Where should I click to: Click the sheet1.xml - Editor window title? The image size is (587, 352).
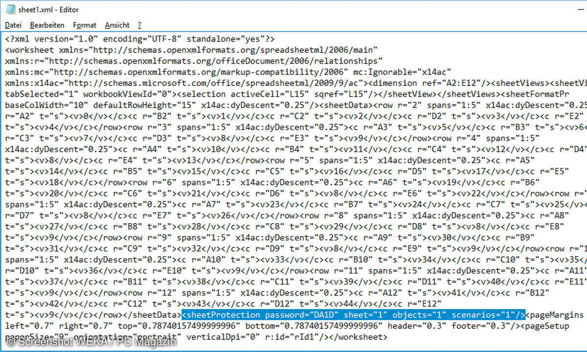[48, 9]
